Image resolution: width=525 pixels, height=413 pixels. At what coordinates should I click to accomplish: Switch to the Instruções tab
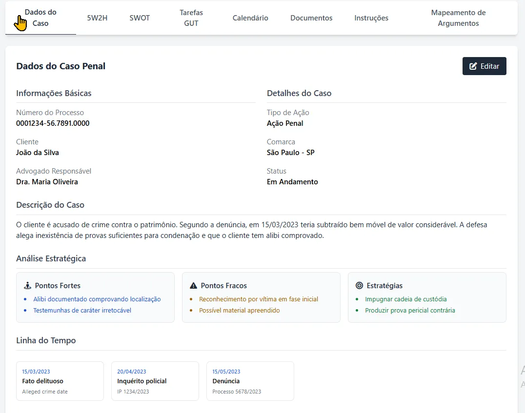click(371, 18)
